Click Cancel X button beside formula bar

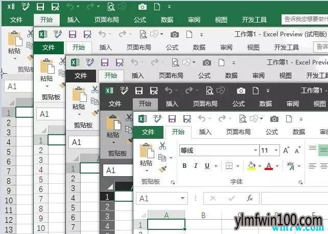tap(213, 198)
